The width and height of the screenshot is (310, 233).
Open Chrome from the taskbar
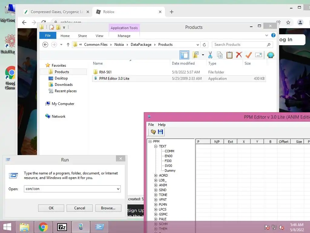[43, 227]
